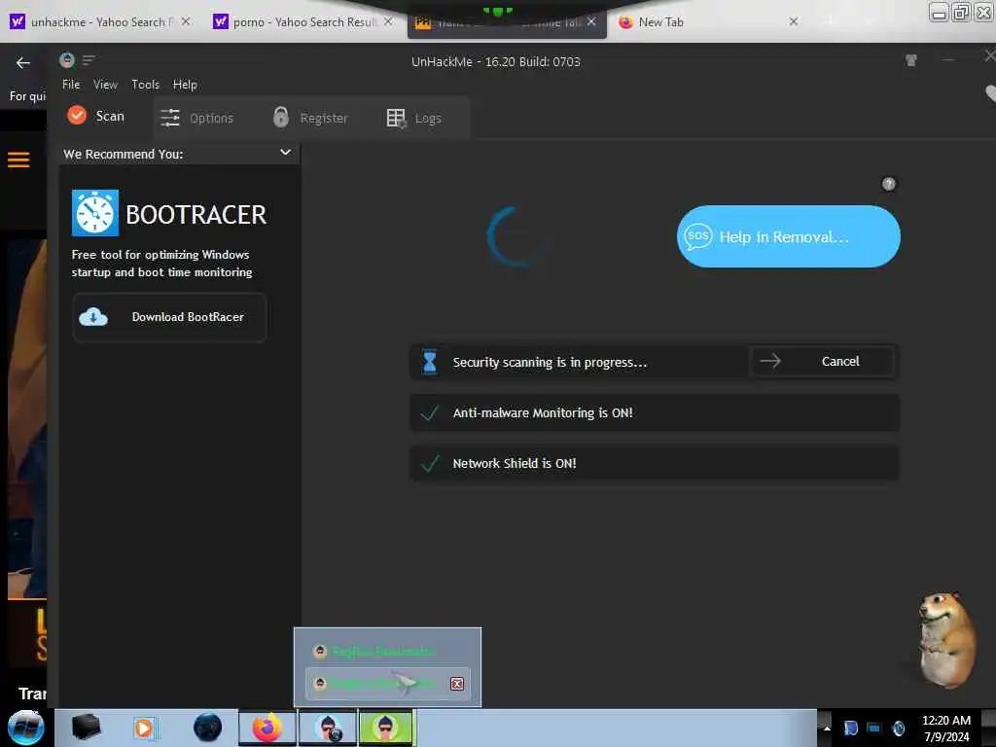996x747 pixels.
Task: Collapse the We Recommend You panel
Action: [x=285, y=153]
